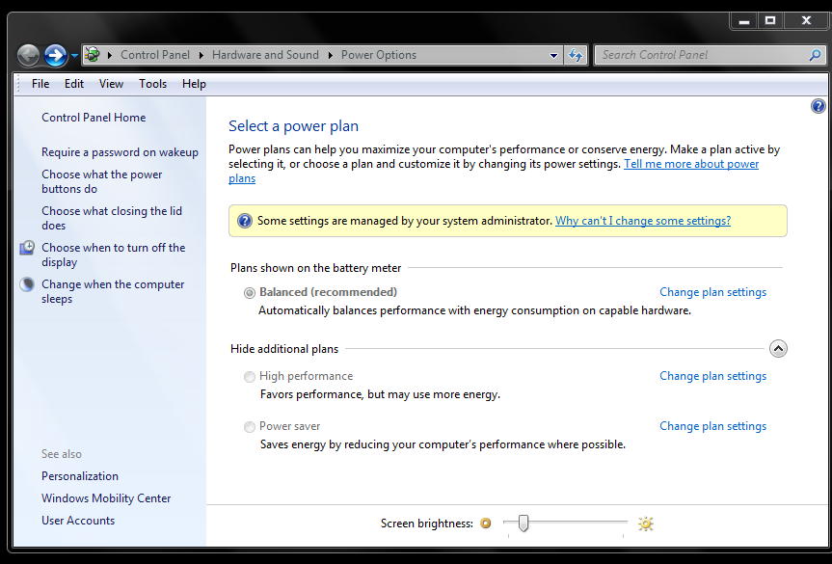
Task: Adjust the Screen brightness slider
Action: (523, 524)
